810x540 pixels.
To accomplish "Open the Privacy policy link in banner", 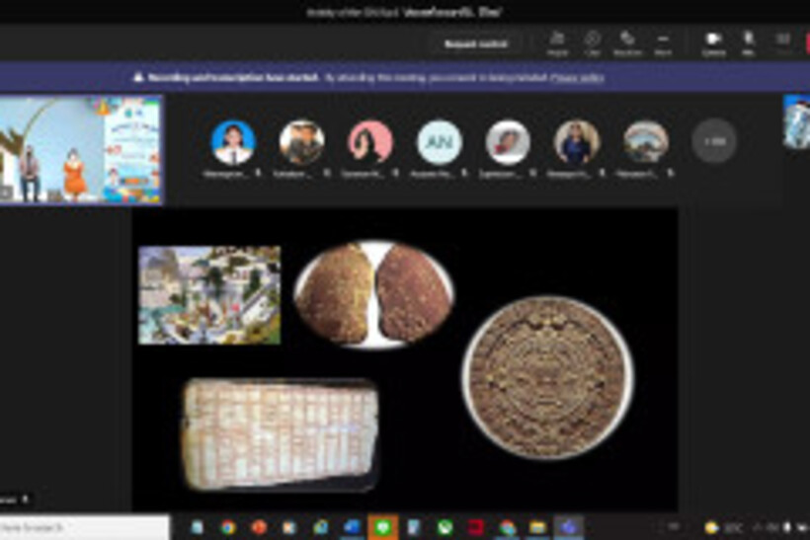I will click(577, 78).
